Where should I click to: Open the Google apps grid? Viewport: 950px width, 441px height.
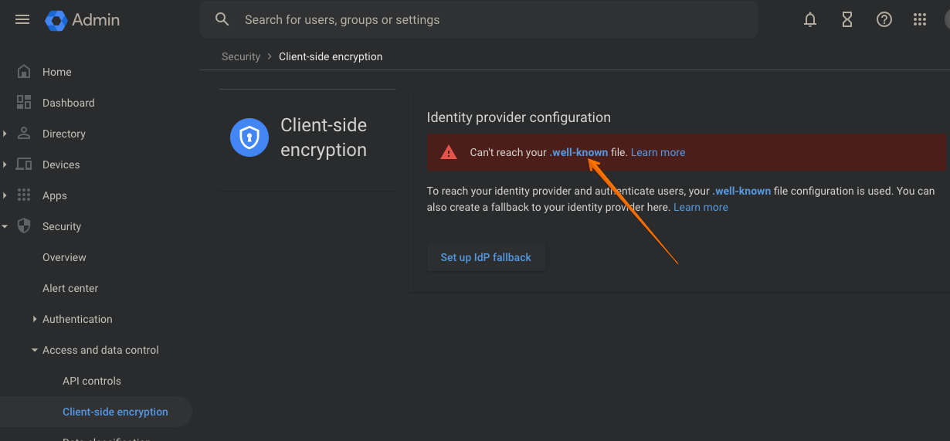920,20
